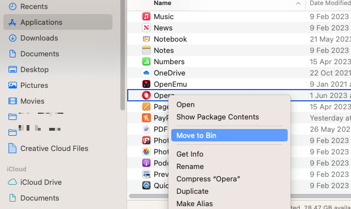Click the Applications sidebar icon

(x=12, y=23)
